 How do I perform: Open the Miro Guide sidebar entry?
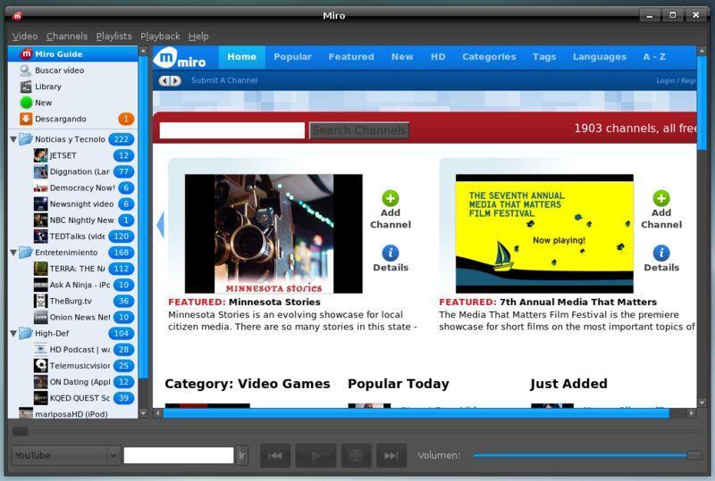click(72, 54)
